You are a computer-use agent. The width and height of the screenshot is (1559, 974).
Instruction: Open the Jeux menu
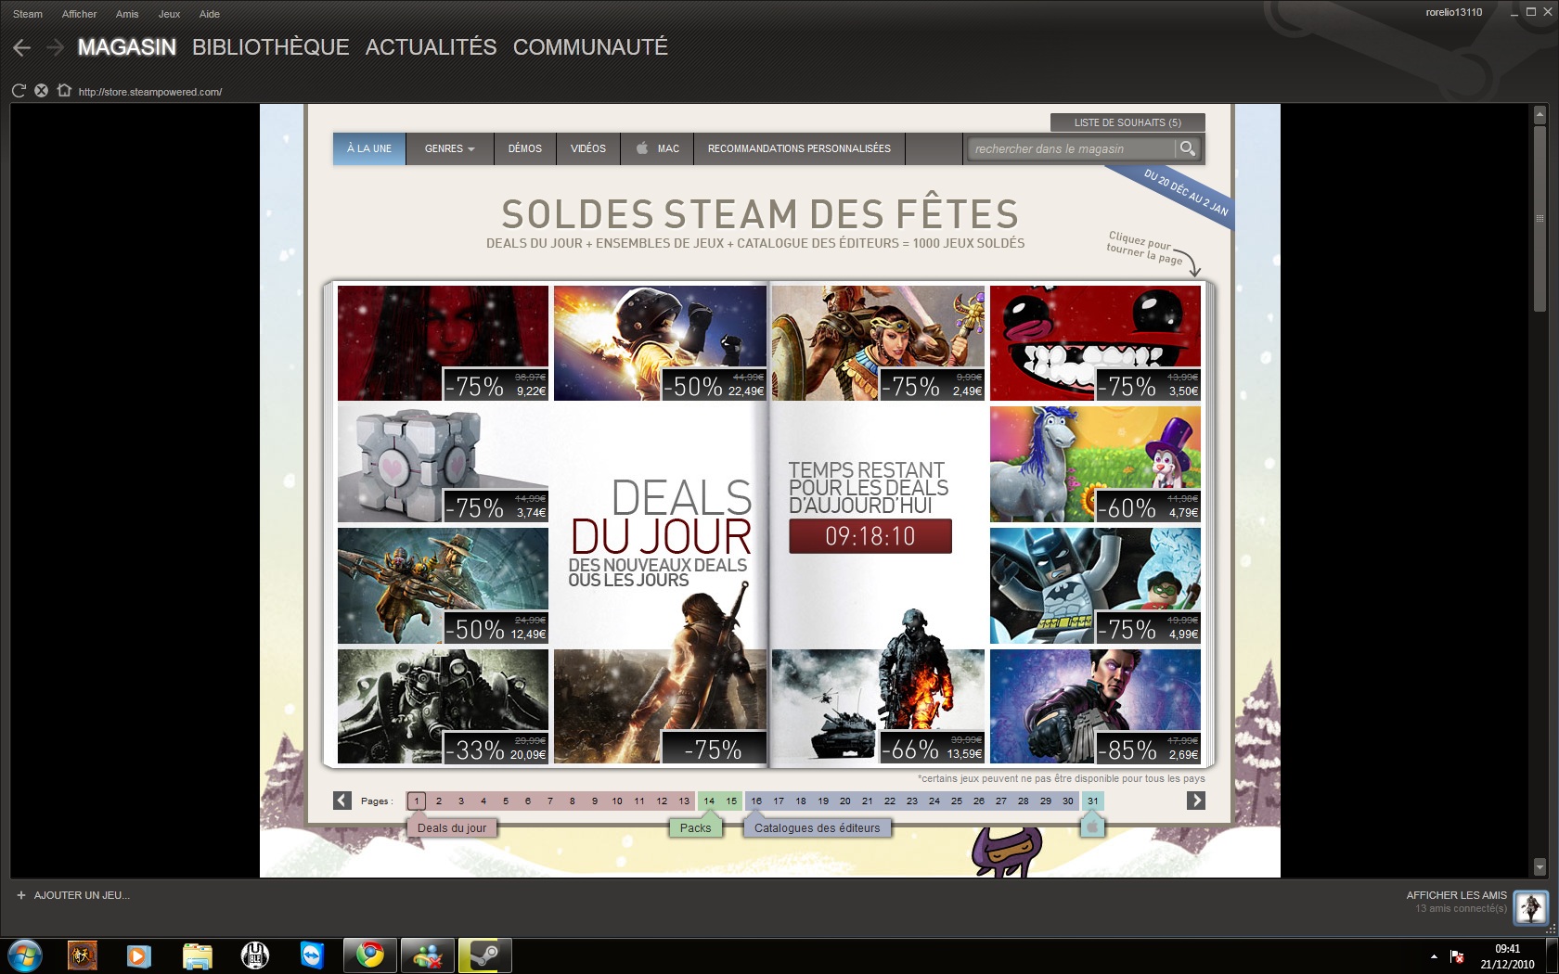coord(169,14)
